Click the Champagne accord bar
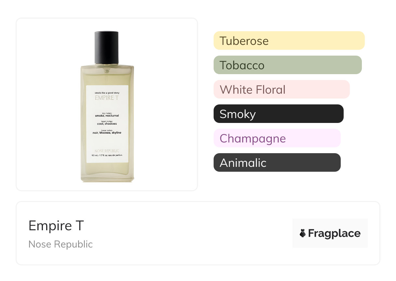This screenshot has width=396, height=281. pyautogui.click(x=277, y=138)
